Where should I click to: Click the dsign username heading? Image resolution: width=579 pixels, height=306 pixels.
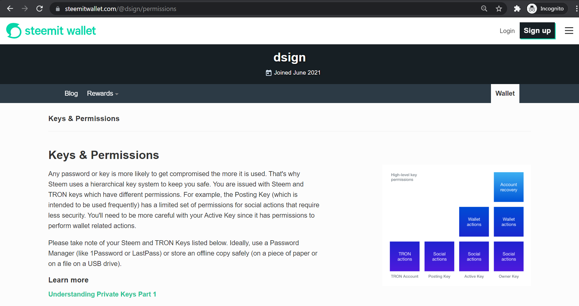[289, 57]
